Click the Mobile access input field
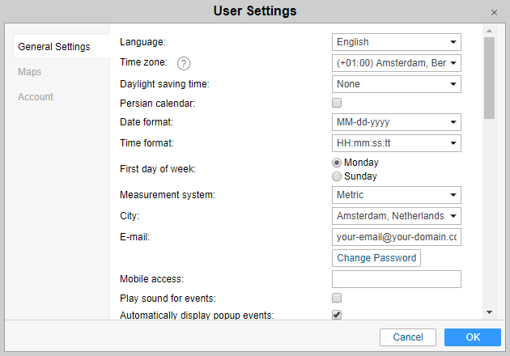 click(396, 279)
